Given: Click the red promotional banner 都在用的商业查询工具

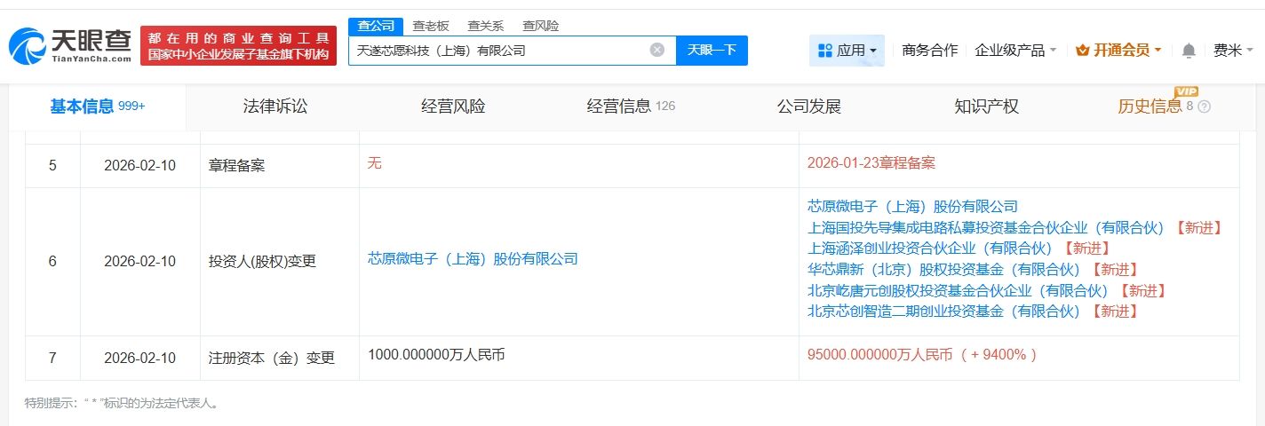Looking at the screenshot, I should [238, 45].
